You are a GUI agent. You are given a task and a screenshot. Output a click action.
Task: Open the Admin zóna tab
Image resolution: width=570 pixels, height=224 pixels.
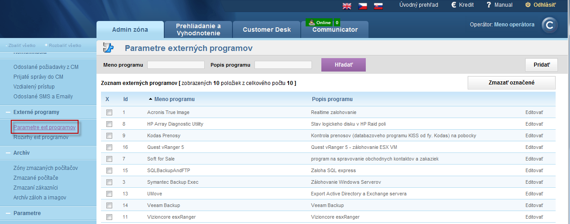point(130,30)
